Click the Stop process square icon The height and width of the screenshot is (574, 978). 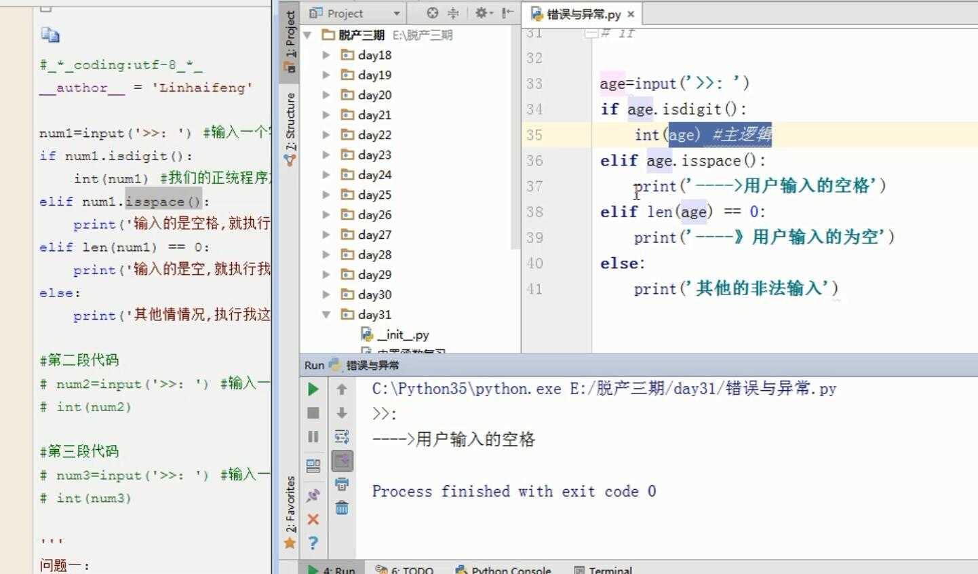[313, 413]
